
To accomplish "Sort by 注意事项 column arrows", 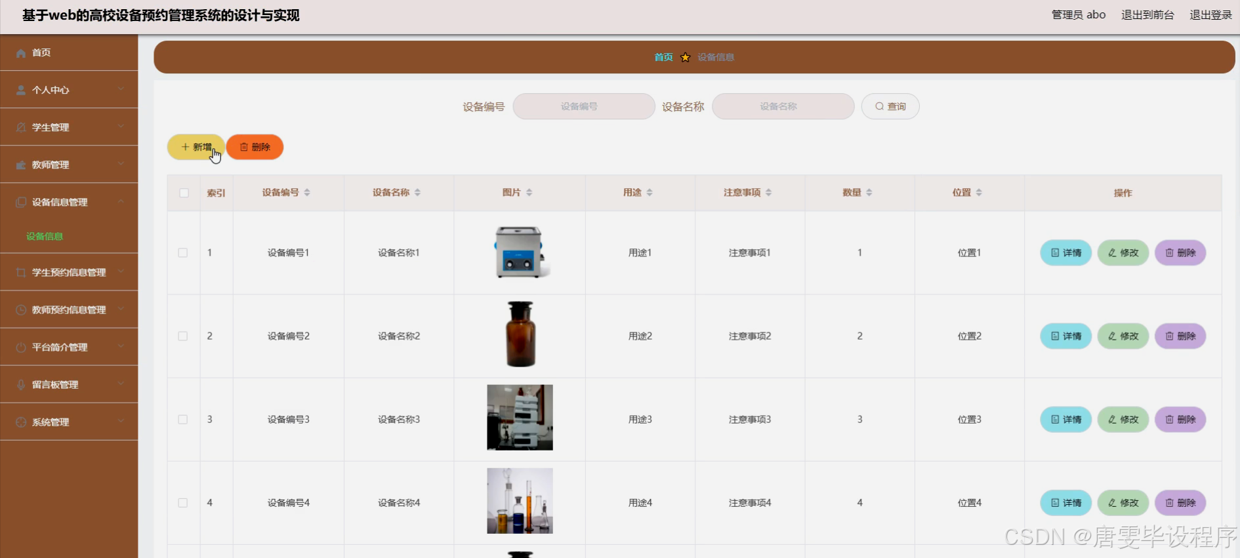I will pos(768,192).
